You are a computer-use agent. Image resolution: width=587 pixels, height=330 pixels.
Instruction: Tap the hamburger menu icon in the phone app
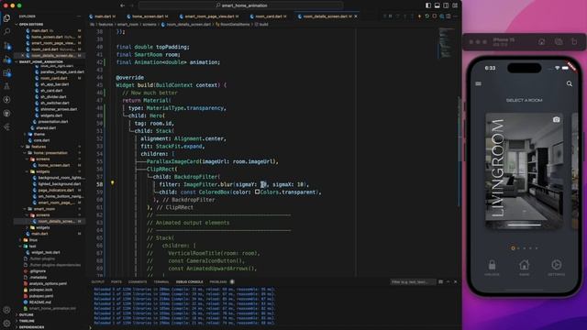pyautogui.click(x=479, y=83)
